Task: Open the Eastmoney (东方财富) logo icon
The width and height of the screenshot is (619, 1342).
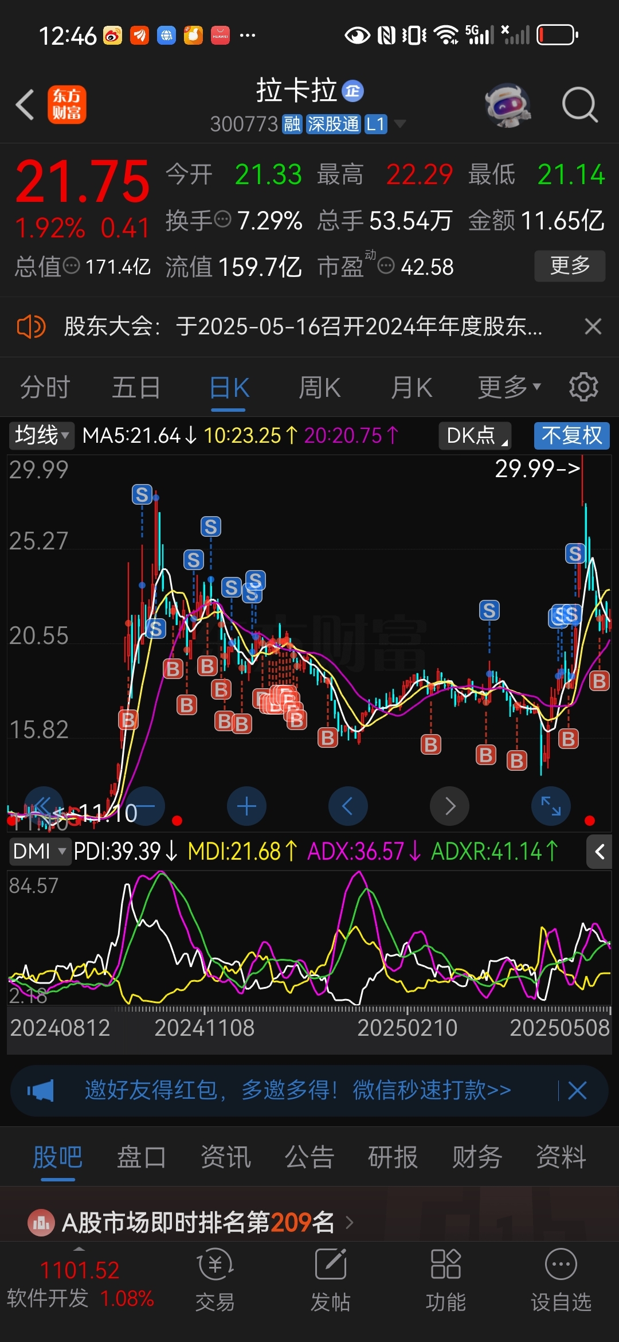Action: (67, 104)
